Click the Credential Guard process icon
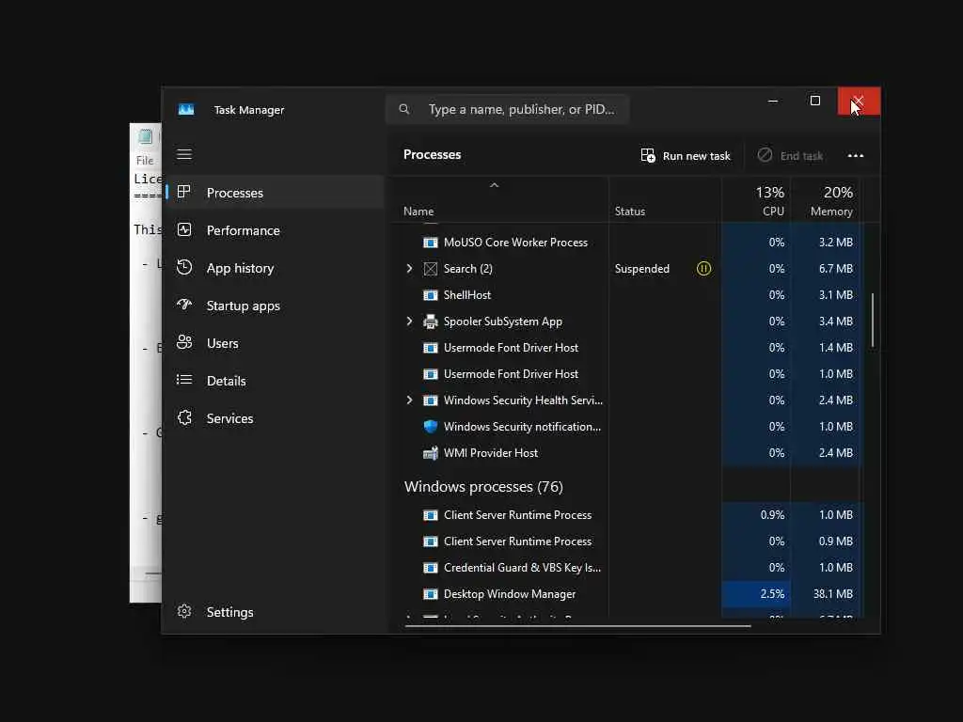 pos(431,568)
